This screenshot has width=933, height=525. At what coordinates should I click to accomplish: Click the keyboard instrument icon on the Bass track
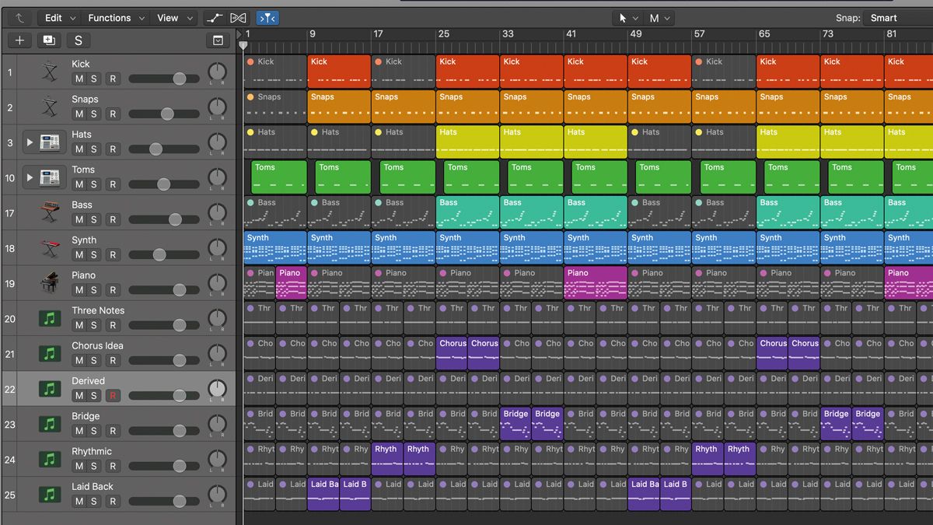tap(49, 212)
